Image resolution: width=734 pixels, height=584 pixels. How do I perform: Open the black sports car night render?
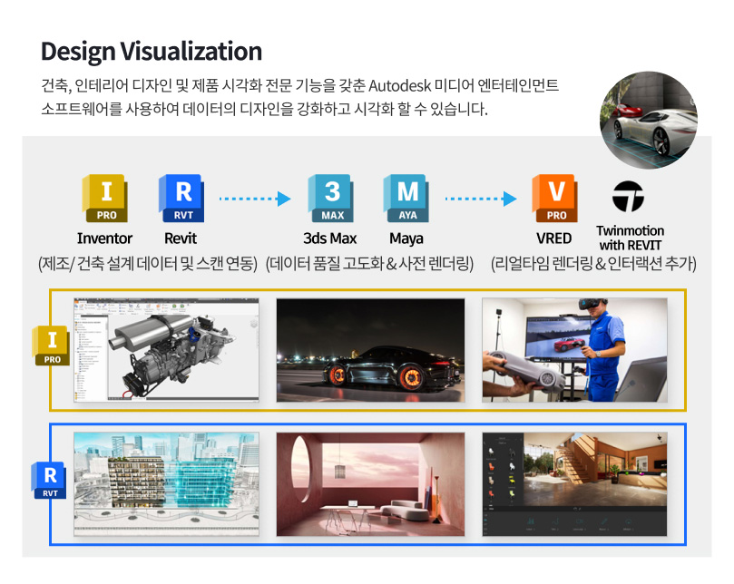370,350
